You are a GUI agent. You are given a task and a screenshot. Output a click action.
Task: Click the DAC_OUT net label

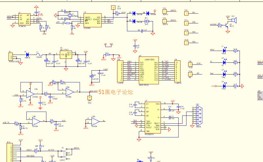pos(94,91)
